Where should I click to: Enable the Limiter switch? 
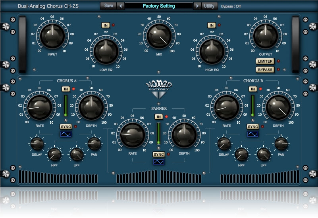(x=265, y=61)
